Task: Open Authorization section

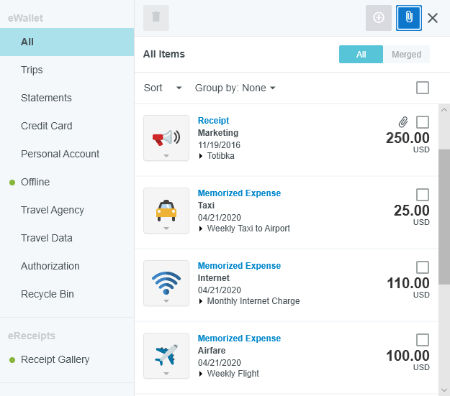Action: (x=50, y=266)
